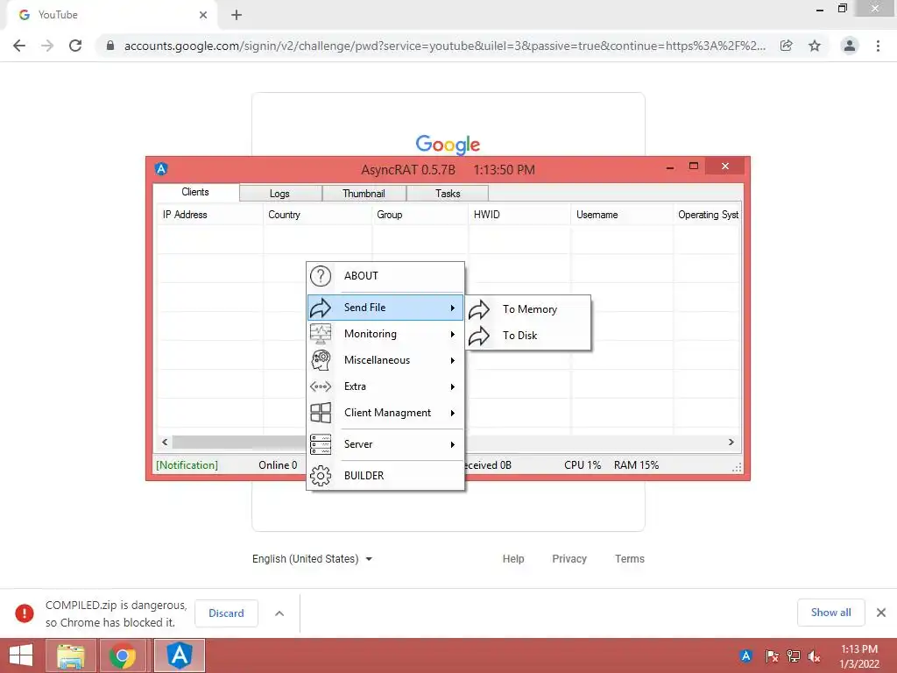Select To Disk menu entry
This screenshot has width=897, height=673.
click(528, 336)
